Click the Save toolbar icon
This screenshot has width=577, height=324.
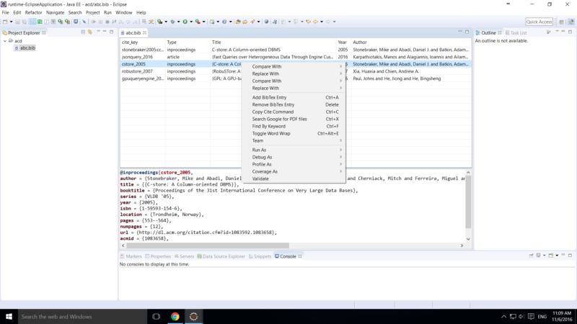(x=17, y=22)
